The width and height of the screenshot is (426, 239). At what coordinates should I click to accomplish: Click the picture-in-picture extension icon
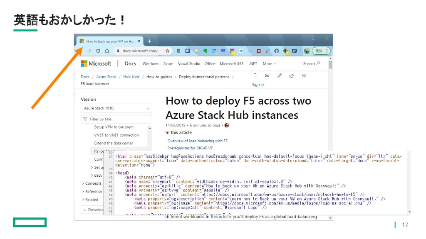[x=295, y=51]
